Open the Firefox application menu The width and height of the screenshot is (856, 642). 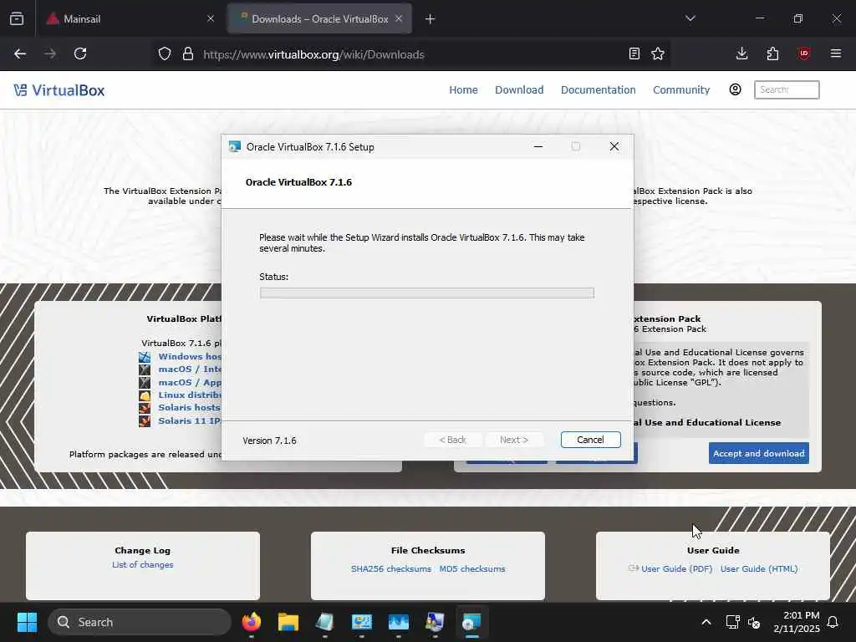[835, 54]
